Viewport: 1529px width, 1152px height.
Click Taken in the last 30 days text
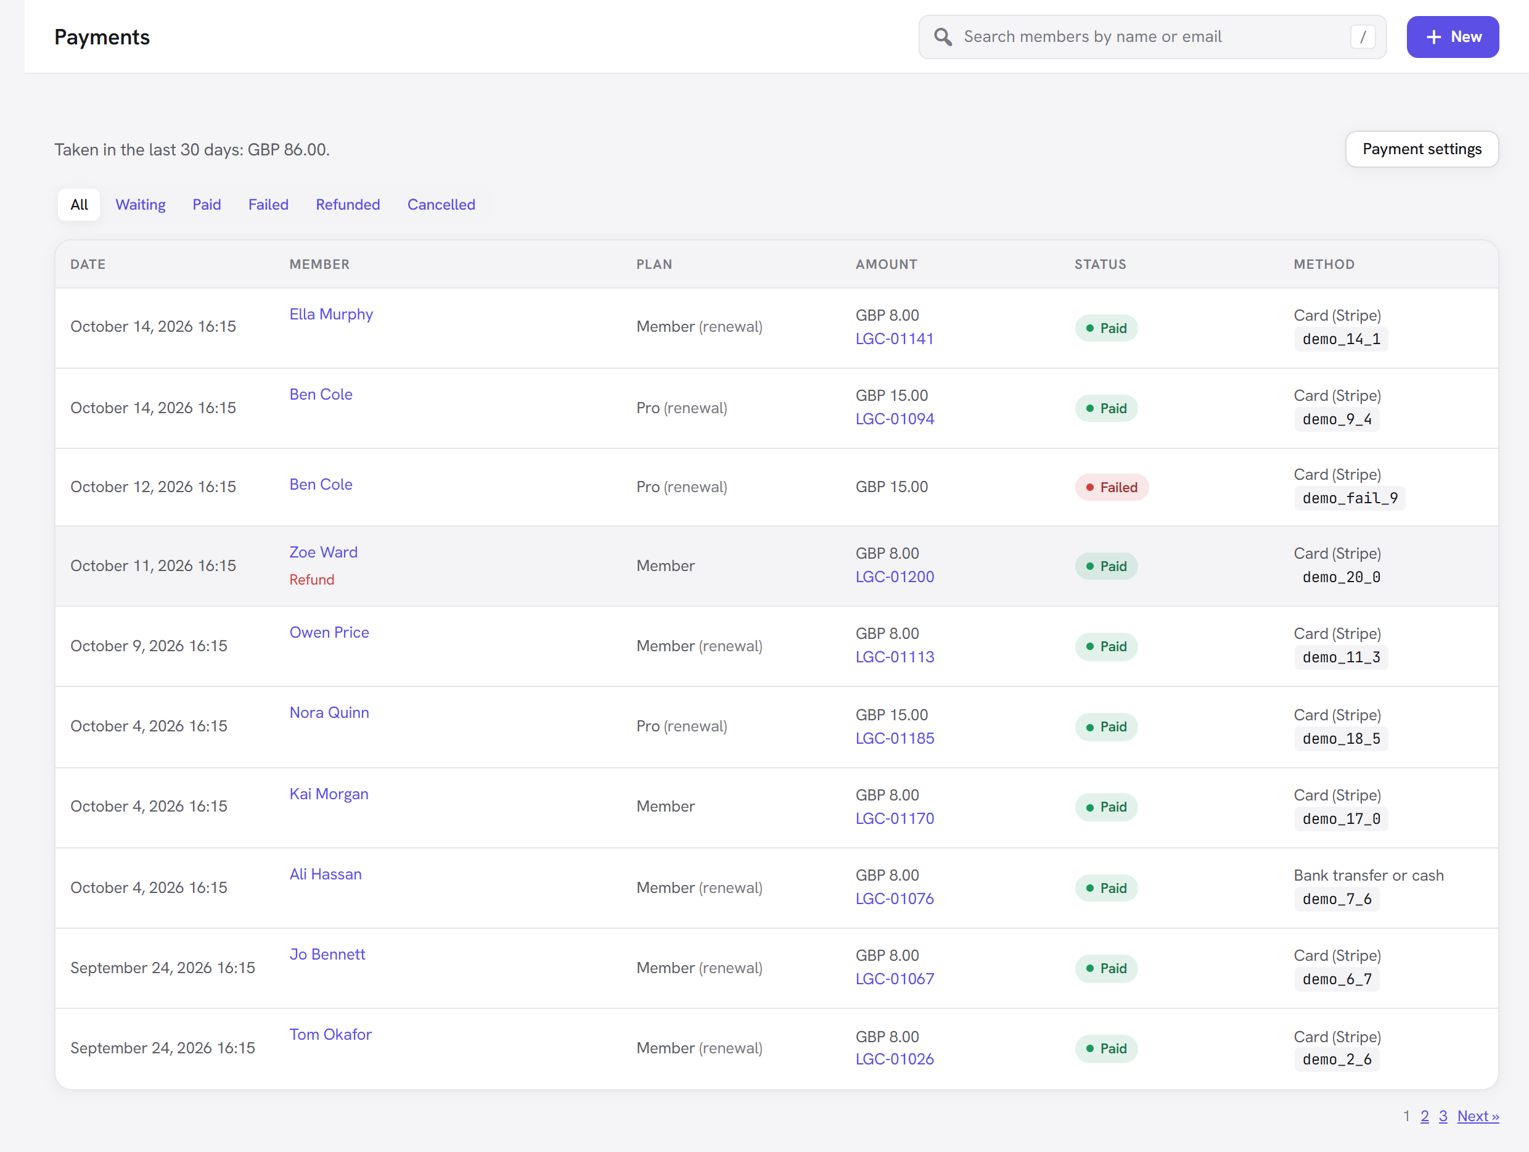tap(192, 150)
